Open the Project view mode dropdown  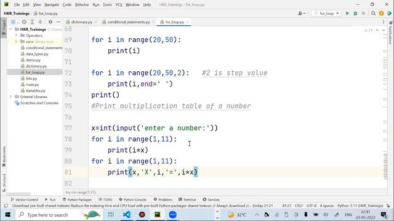15,22
